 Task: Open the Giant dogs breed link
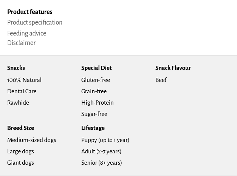[x=20, y=163]
